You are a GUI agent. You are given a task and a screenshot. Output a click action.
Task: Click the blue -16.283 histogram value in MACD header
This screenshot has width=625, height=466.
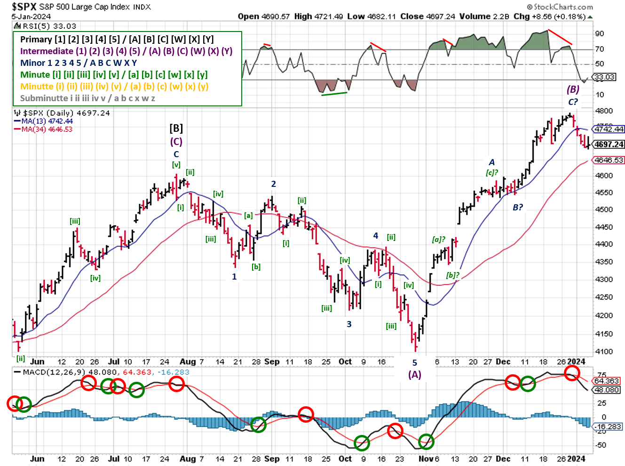(173, 372)
